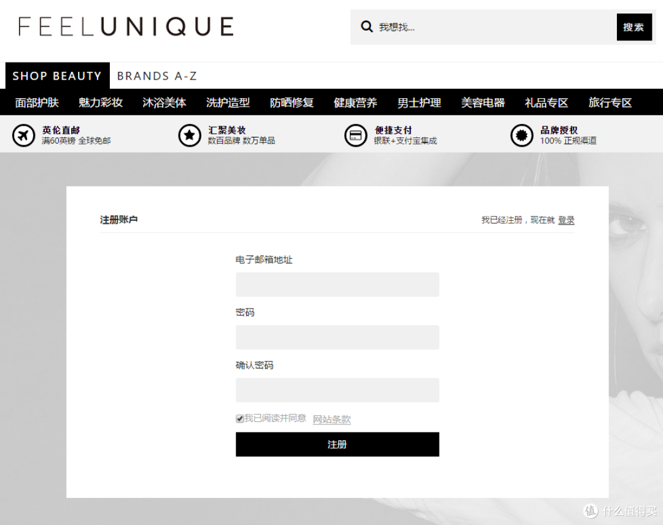Click the 搜索 search button
Image resolution: width=663 pixels, height=525 pixels.
pyautogui.click(x=634, y=27)
